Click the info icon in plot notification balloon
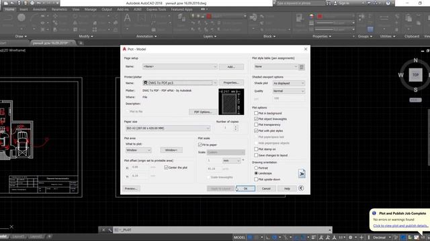 [x=374, y=213]
